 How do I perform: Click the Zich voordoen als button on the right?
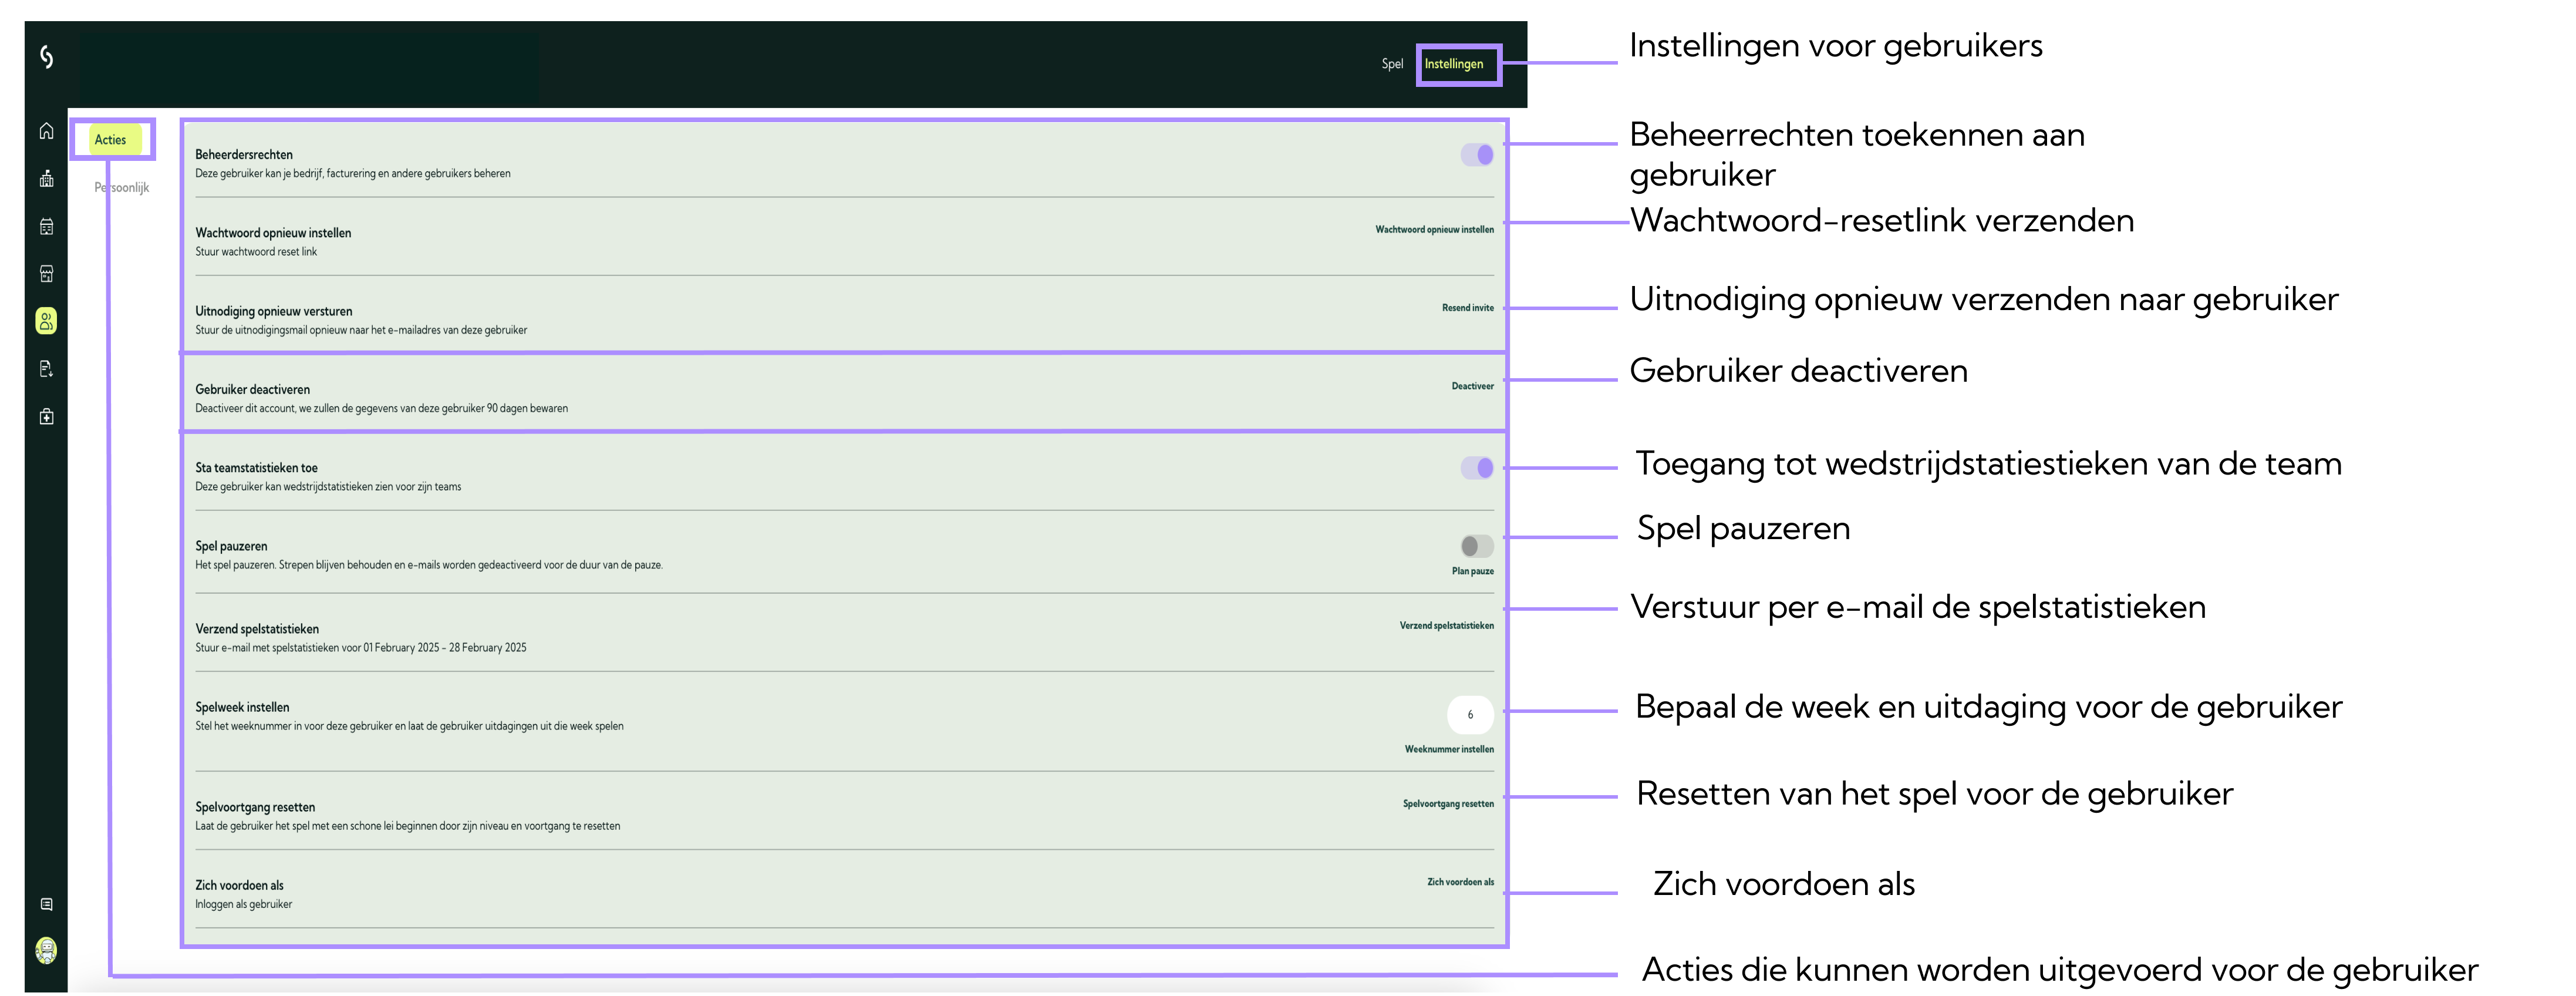[1460, 882]
